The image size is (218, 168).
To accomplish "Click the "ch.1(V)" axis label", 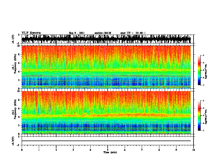I will 13,39.
